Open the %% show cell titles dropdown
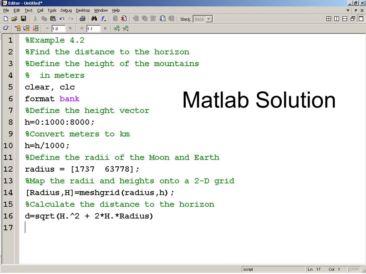This screenshot has height=274, width=366. [x=125, y=28]
